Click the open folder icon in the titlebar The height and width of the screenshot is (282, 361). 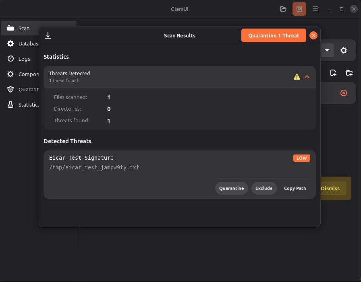pyautogui.click(x=283, y=9)
